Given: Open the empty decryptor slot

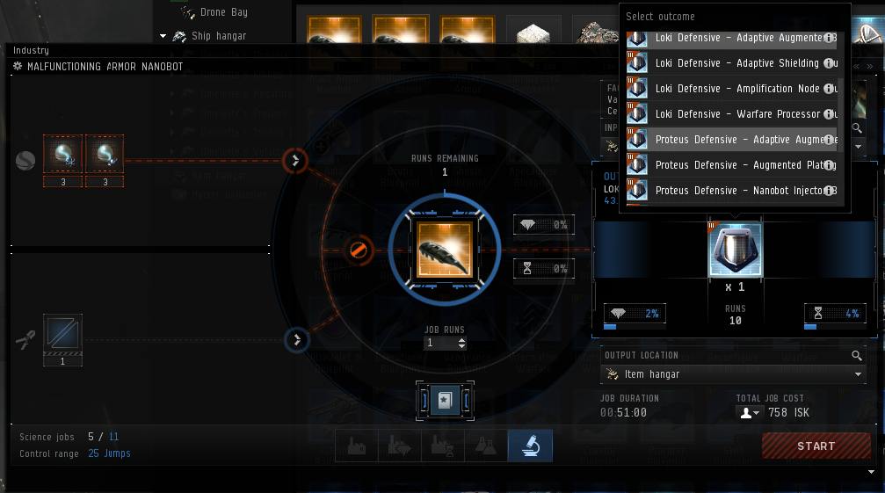Looking at the screenshot, I should [62, 333].
